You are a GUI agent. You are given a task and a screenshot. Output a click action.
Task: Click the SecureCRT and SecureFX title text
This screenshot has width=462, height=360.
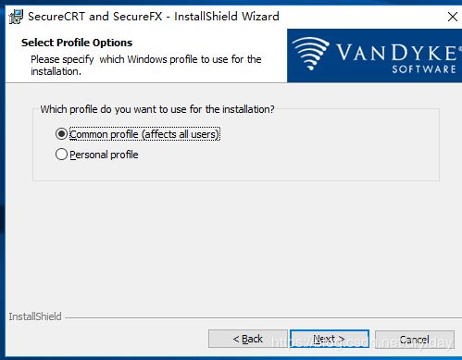tap(154, 16)
